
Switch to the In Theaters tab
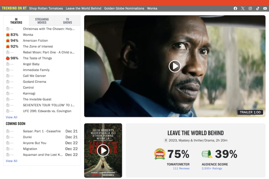16,21
